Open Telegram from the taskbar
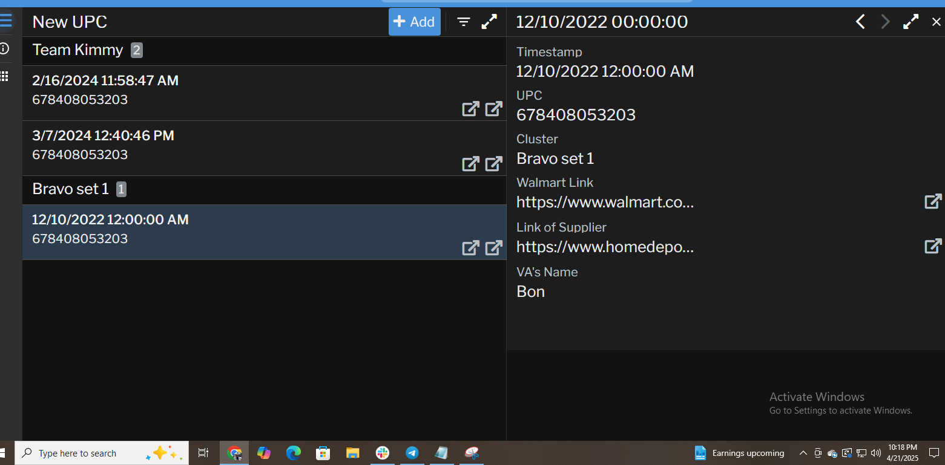The width and height of the screenshot is (945, 465). click(412, 453)
